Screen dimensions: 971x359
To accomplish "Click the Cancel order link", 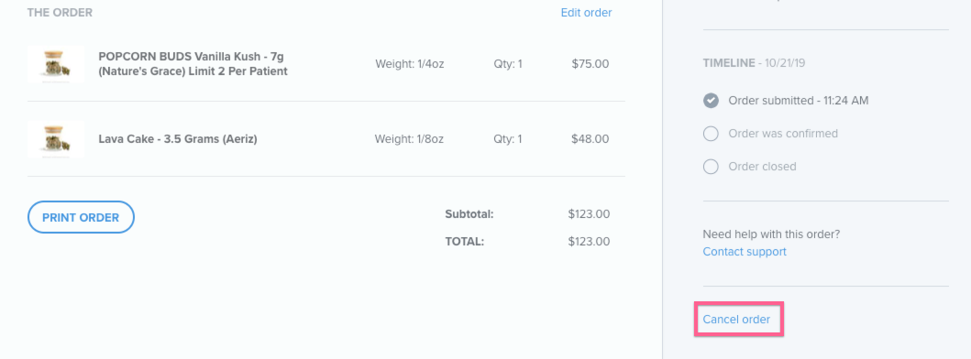I will click(736, 320).
